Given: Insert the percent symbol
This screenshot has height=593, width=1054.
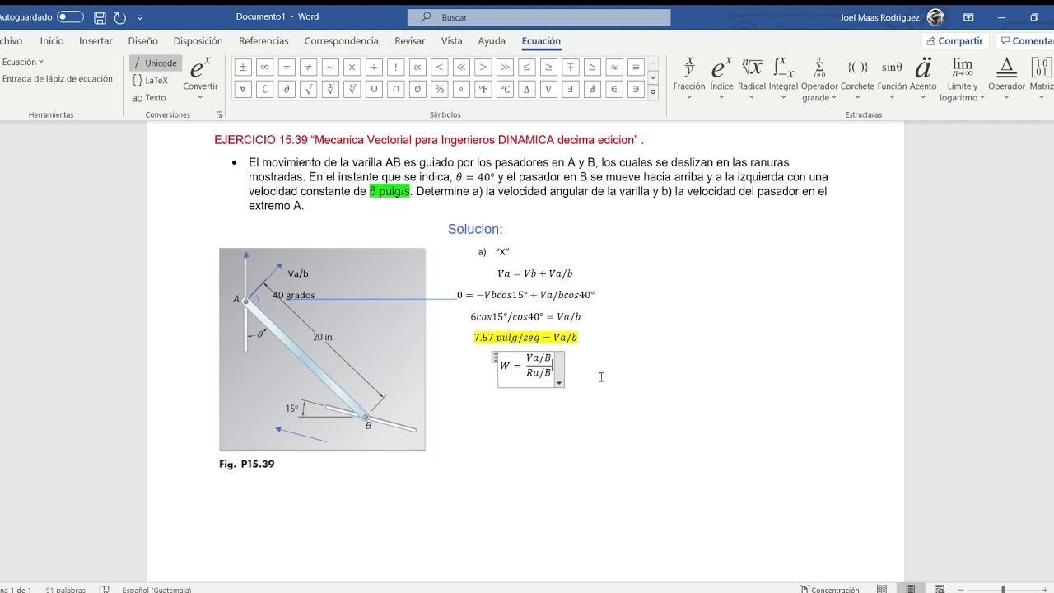Looking at the screenshot, I should point(440,89).
